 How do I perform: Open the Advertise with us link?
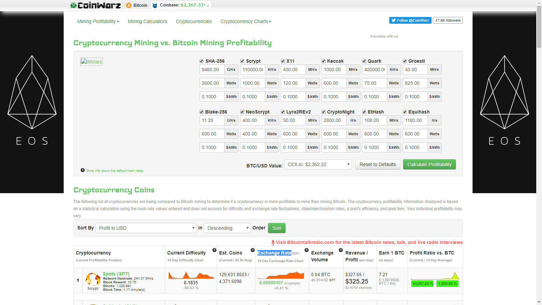pyautogui.click(x=384, y=36)
